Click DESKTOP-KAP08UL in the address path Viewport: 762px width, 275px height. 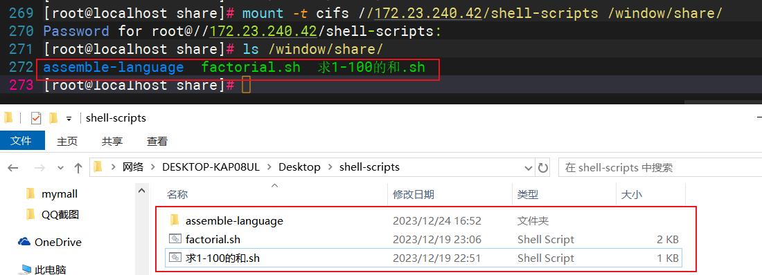click(x=211, y=167)
